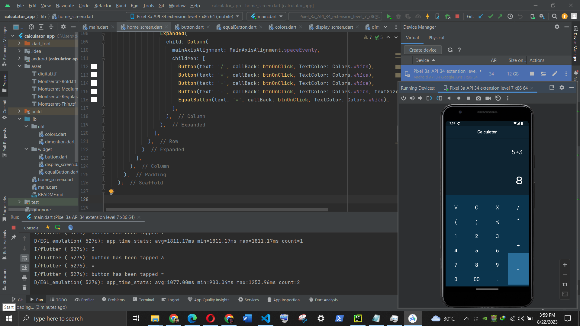The image size is (580, 326).
Task: Open Device Manager refresh devices link
Action: (450, 50)
